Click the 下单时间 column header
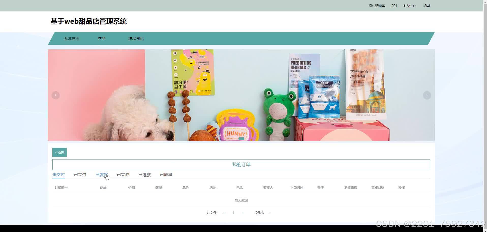 pyautogui.click(x=297, y=187)
